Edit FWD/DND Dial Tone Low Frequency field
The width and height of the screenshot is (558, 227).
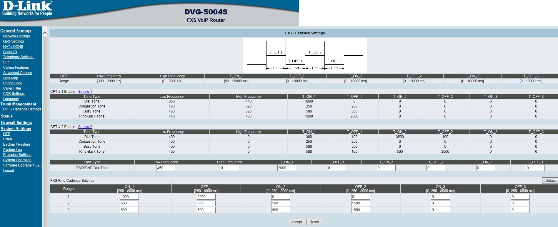pyautogui.click(x=166, y=168)
